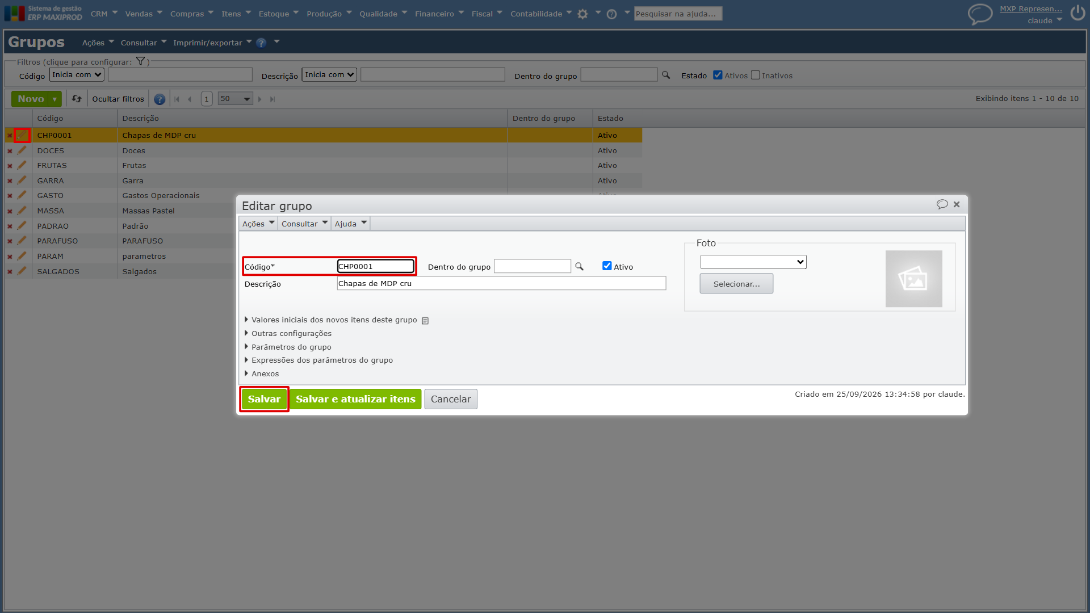Open the blue help icon beside Ocultar filtros
The width and height of the screenshot is (1090, 613).
point(160,99)
